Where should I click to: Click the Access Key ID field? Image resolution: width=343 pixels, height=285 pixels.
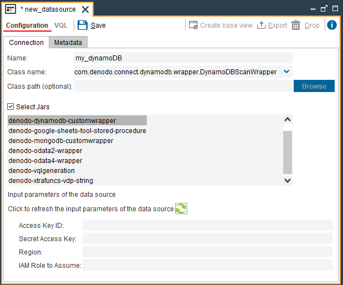point(207,225)
